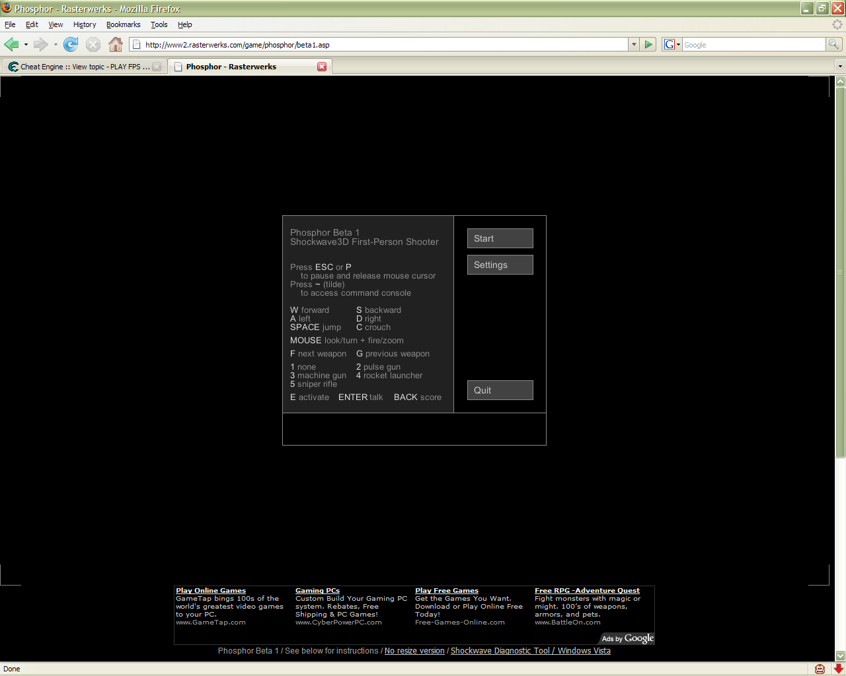
Task: Click the page scrollbar up arrow
Action: coord(841,81)
